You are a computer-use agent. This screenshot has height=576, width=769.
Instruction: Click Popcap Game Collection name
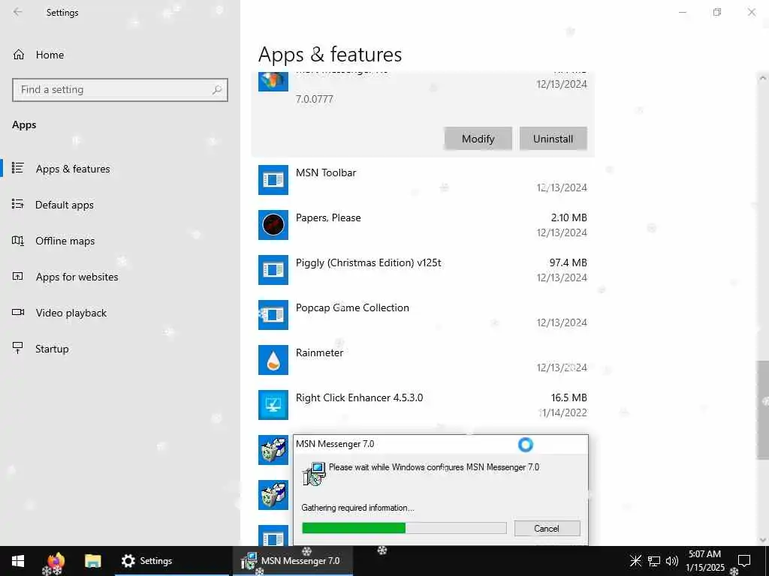(352, 307)
